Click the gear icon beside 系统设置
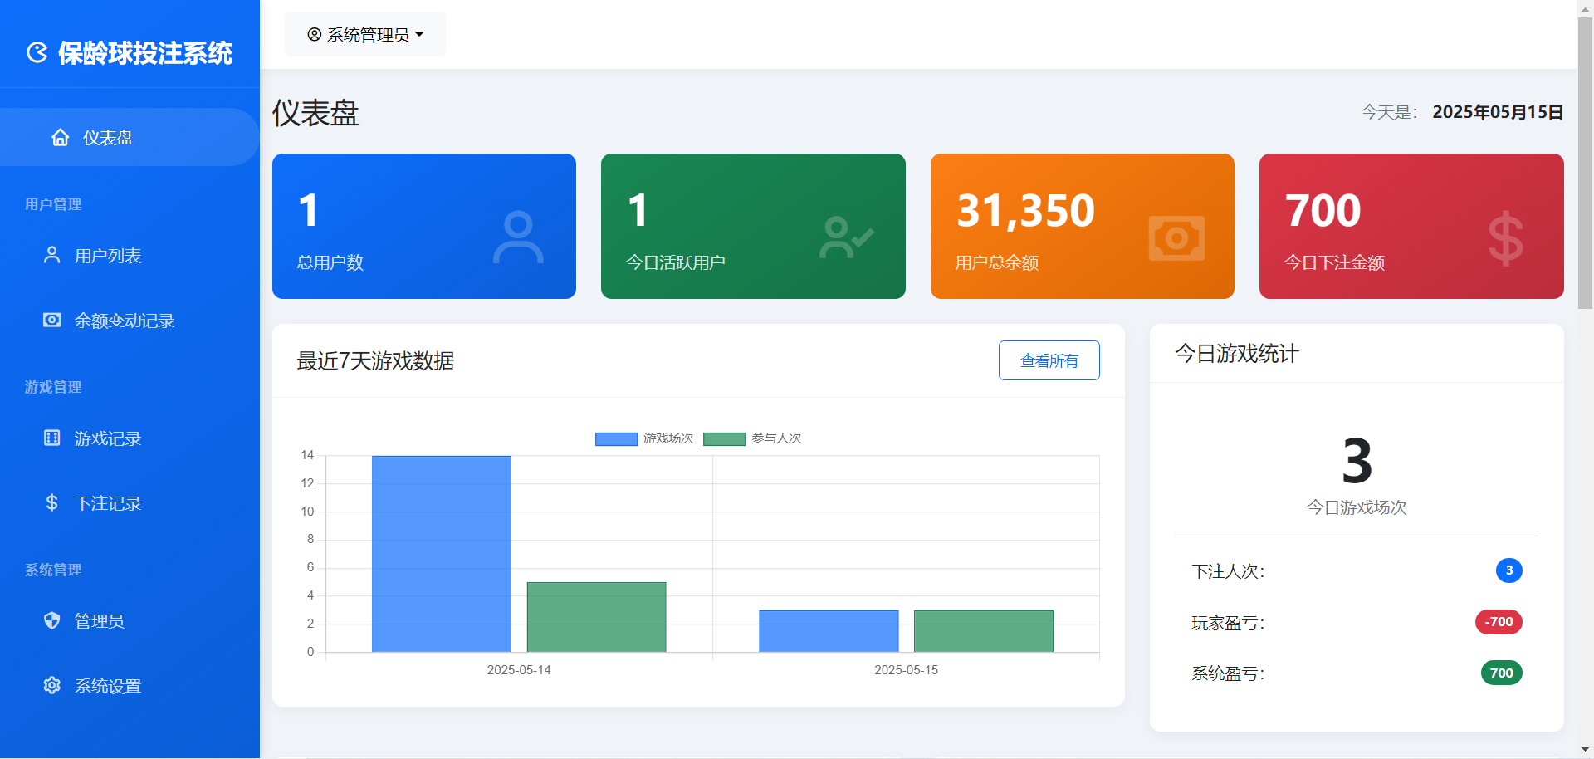 point(51,685)
